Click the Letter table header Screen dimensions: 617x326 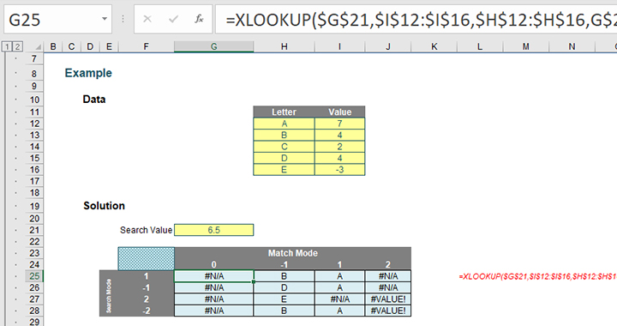284,112
